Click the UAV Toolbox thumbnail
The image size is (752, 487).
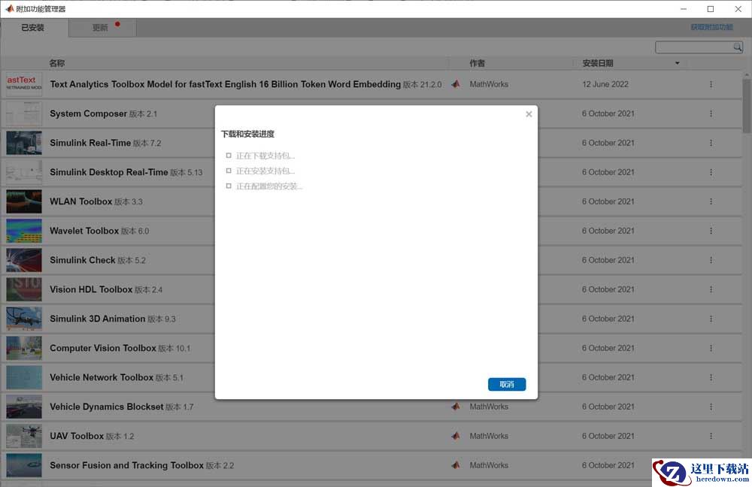tap(24, 436)
